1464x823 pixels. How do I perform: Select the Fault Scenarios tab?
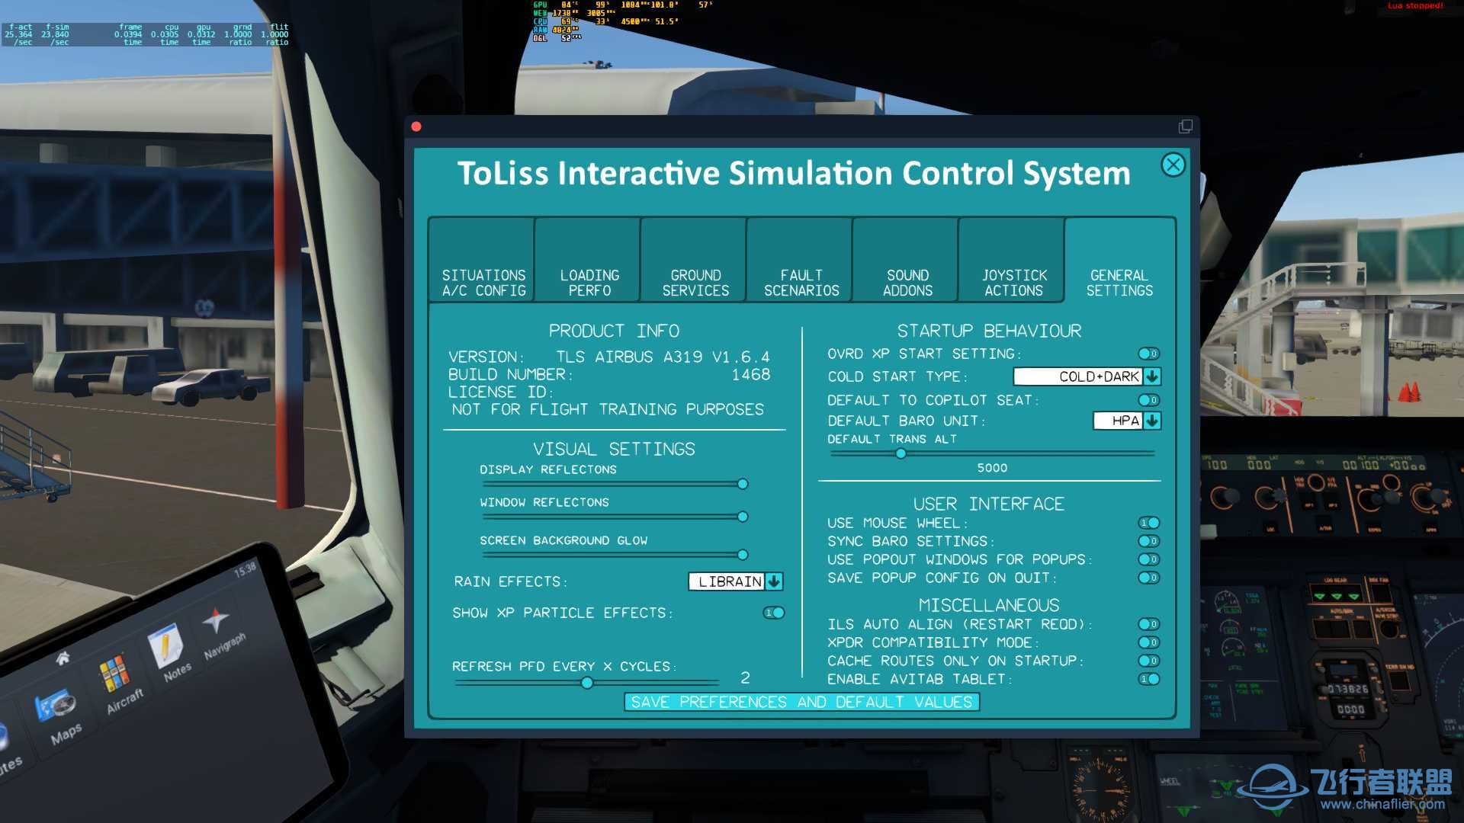click(801, 261)
